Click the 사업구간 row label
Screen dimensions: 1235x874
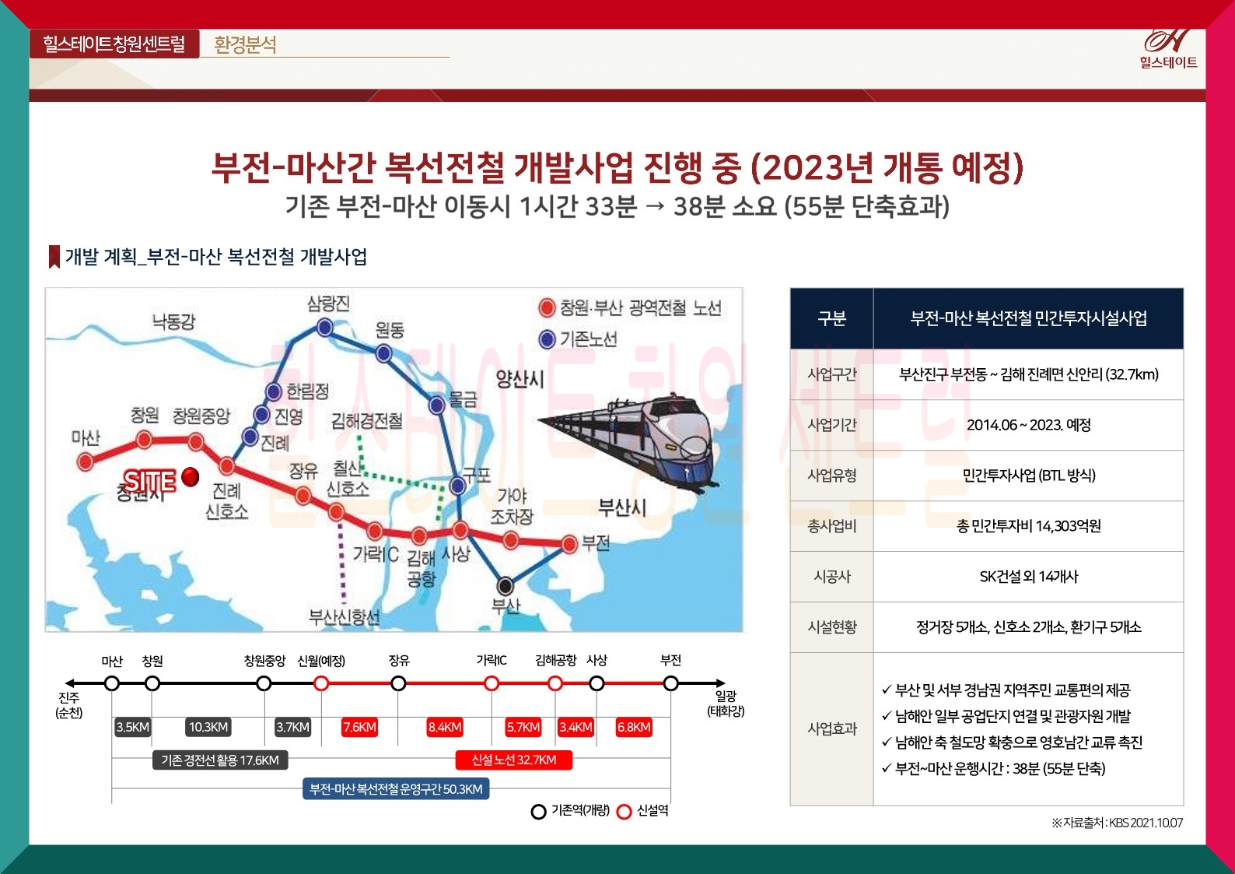pos(832,374)
